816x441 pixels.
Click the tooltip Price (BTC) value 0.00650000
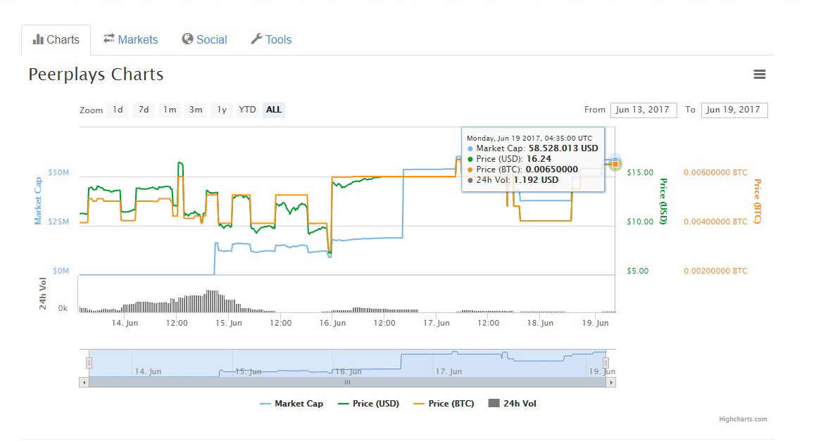tap(552, 170)
